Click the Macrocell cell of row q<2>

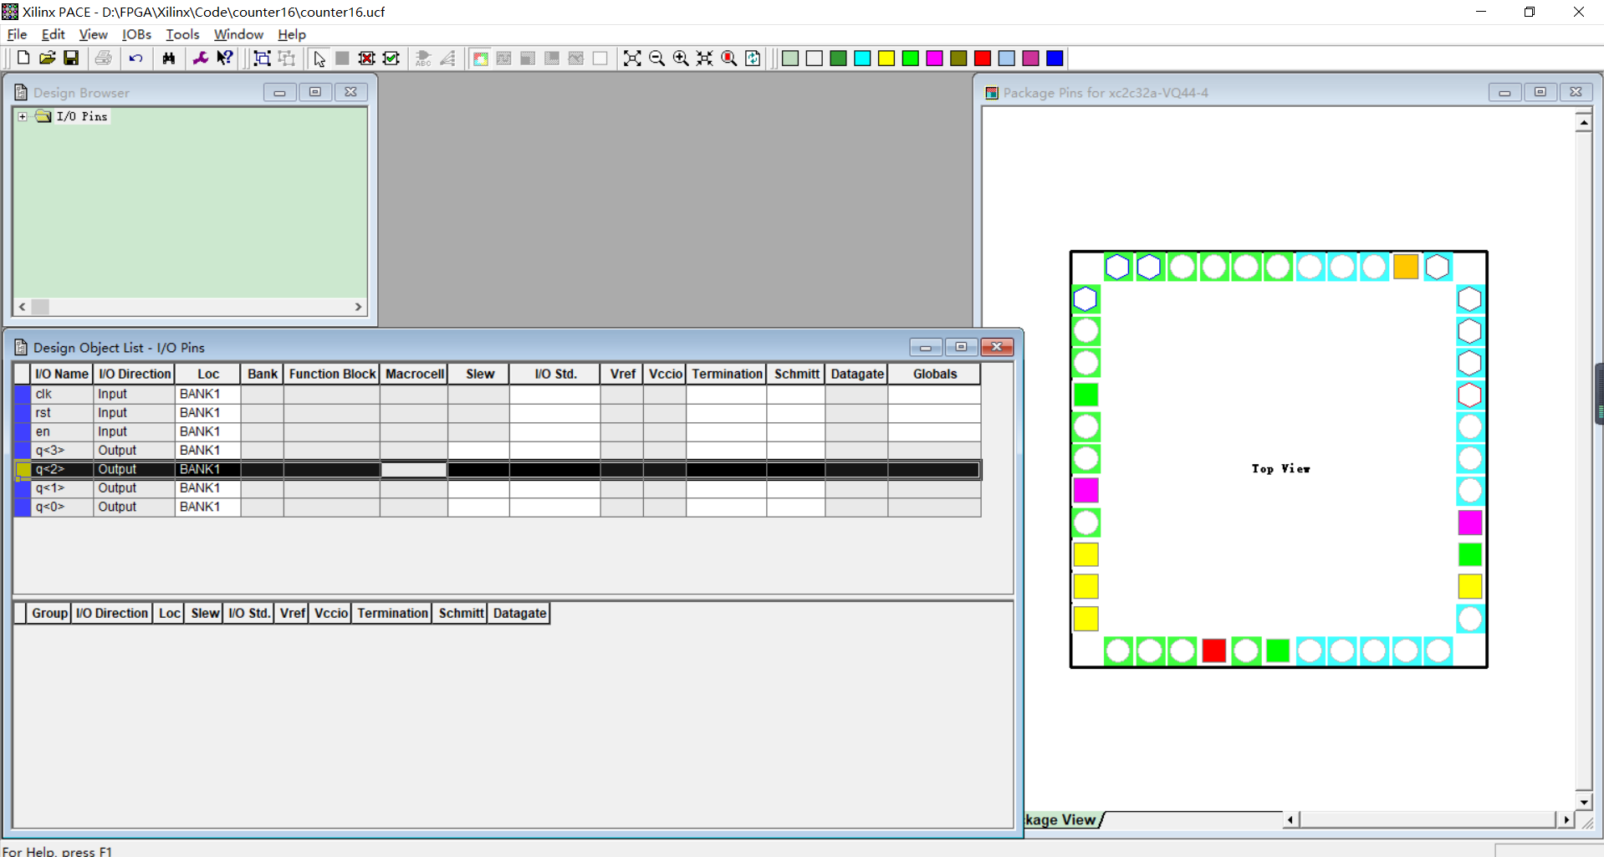click(414, 469)
